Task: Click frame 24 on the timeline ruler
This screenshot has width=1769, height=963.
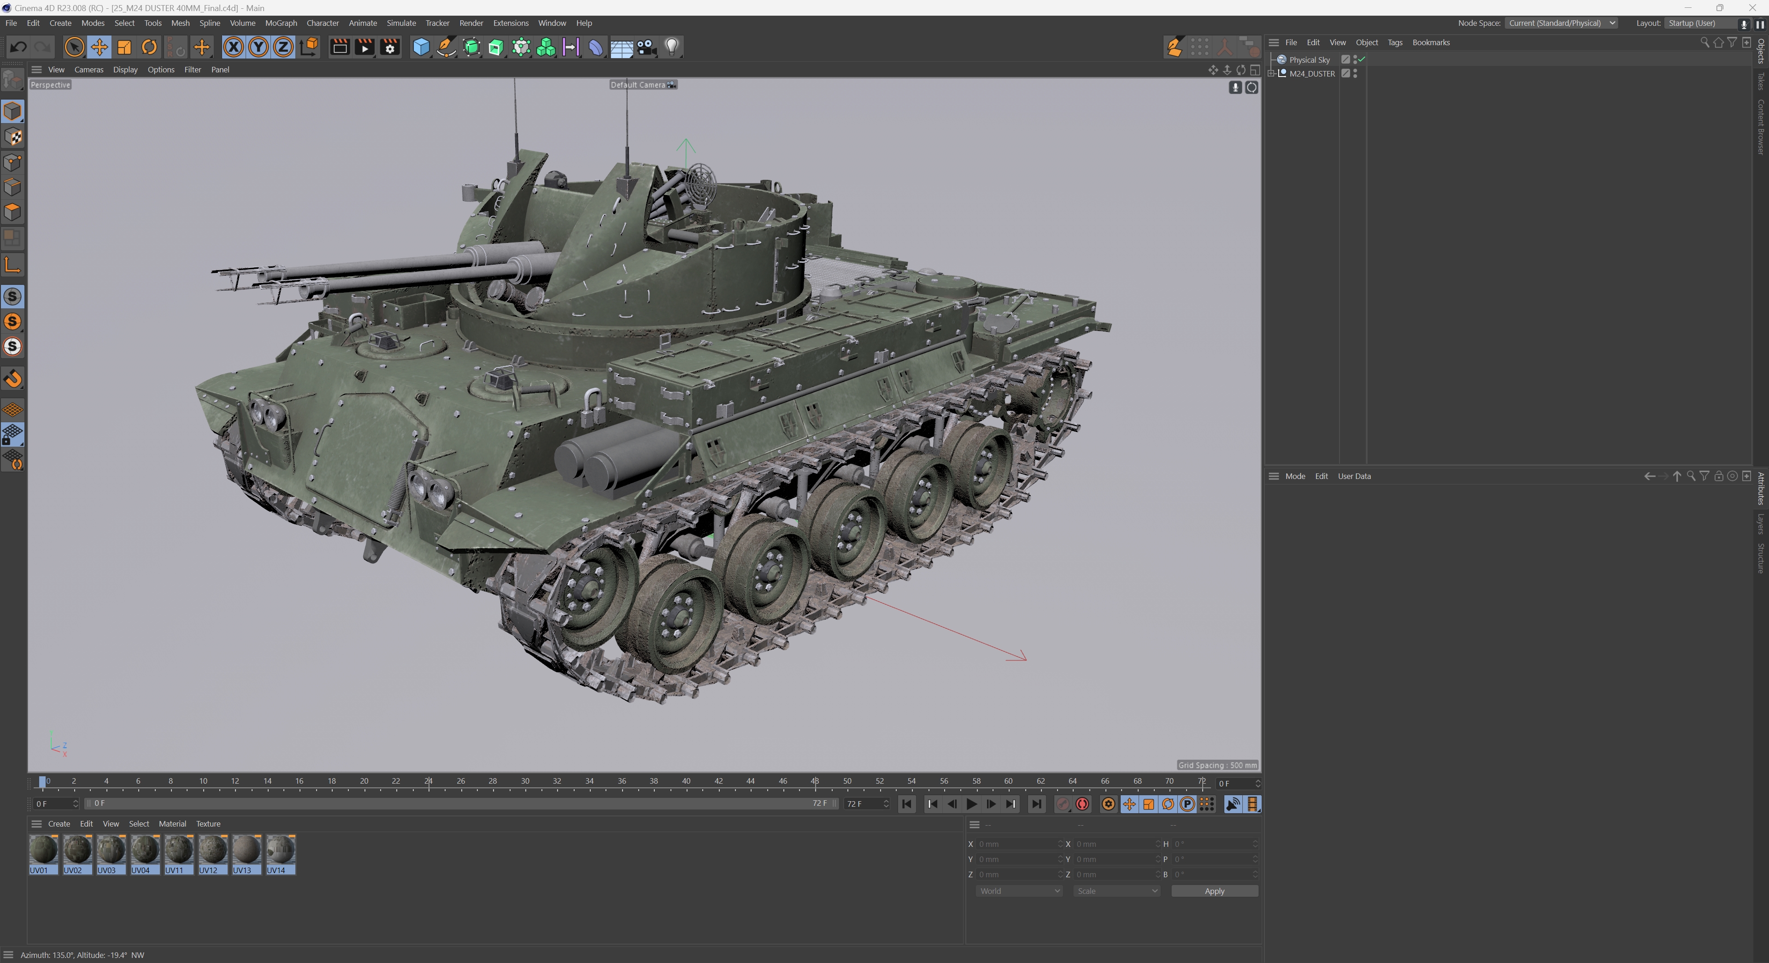Action: click(x=429, y=781)
